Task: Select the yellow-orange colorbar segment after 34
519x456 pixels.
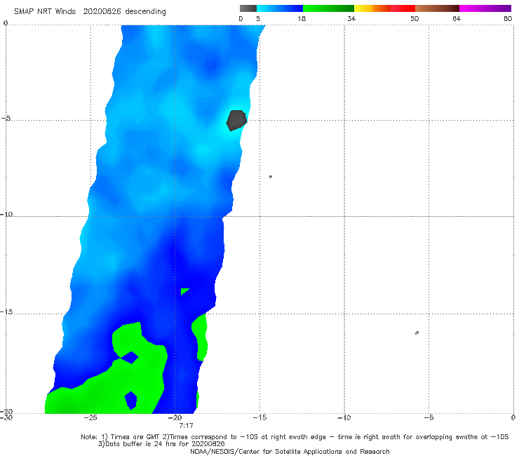Action: tap(372, 8)
